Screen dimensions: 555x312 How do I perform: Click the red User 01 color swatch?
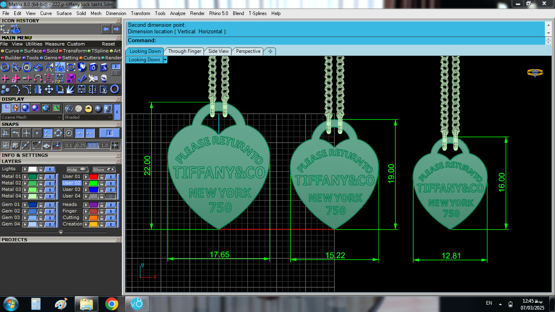click(x=93, y=177)
